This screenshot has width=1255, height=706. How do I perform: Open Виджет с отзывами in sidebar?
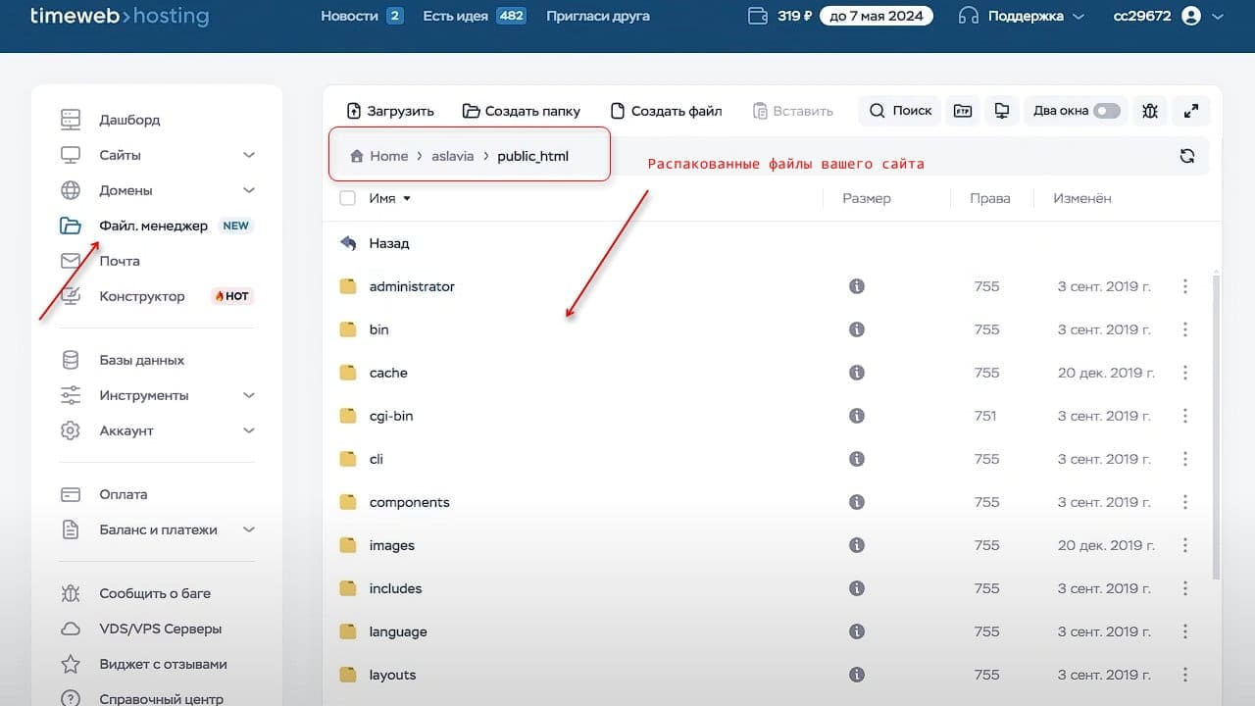click(x=163, y=664)
